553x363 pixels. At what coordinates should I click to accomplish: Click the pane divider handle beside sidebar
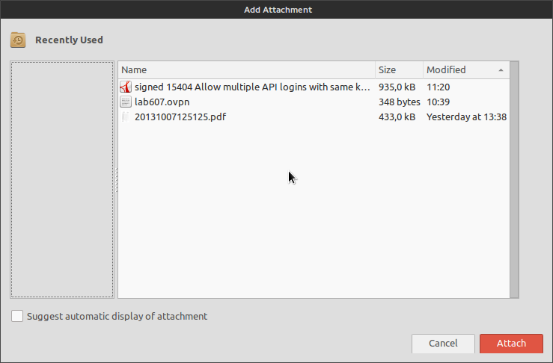pos(116,180)
